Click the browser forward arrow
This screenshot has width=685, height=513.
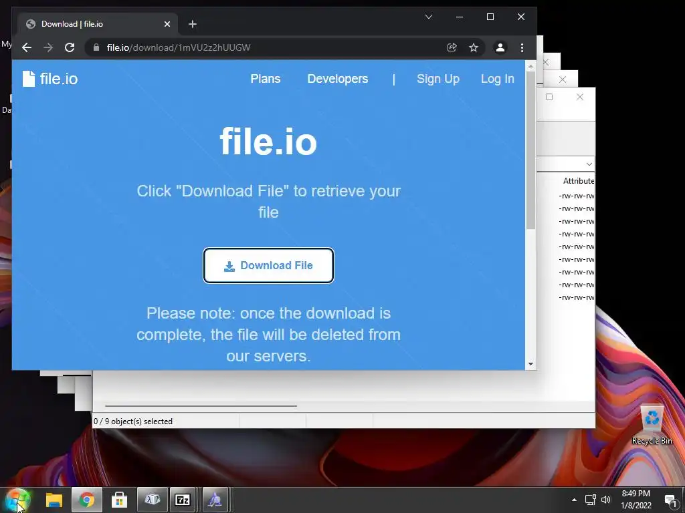[x=48, y=47]
